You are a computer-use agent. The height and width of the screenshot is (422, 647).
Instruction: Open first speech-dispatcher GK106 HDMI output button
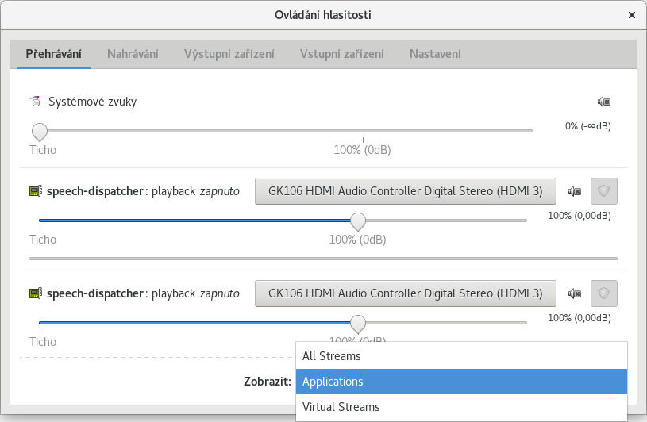(405, 191)
